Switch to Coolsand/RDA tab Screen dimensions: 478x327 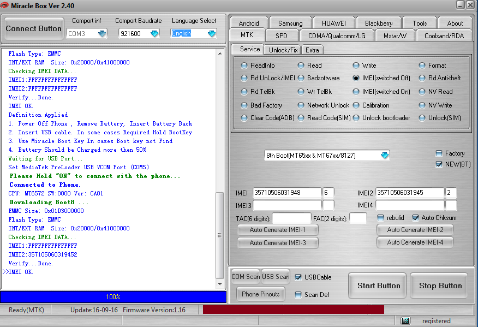(444, 35)
